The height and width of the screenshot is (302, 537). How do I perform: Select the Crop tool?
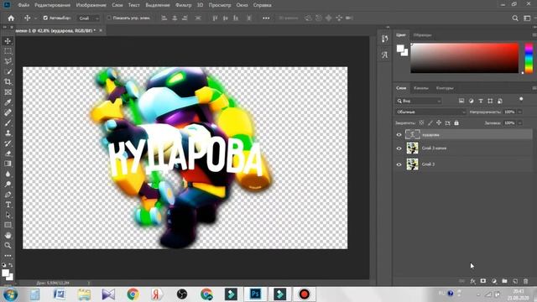(8, 82)
